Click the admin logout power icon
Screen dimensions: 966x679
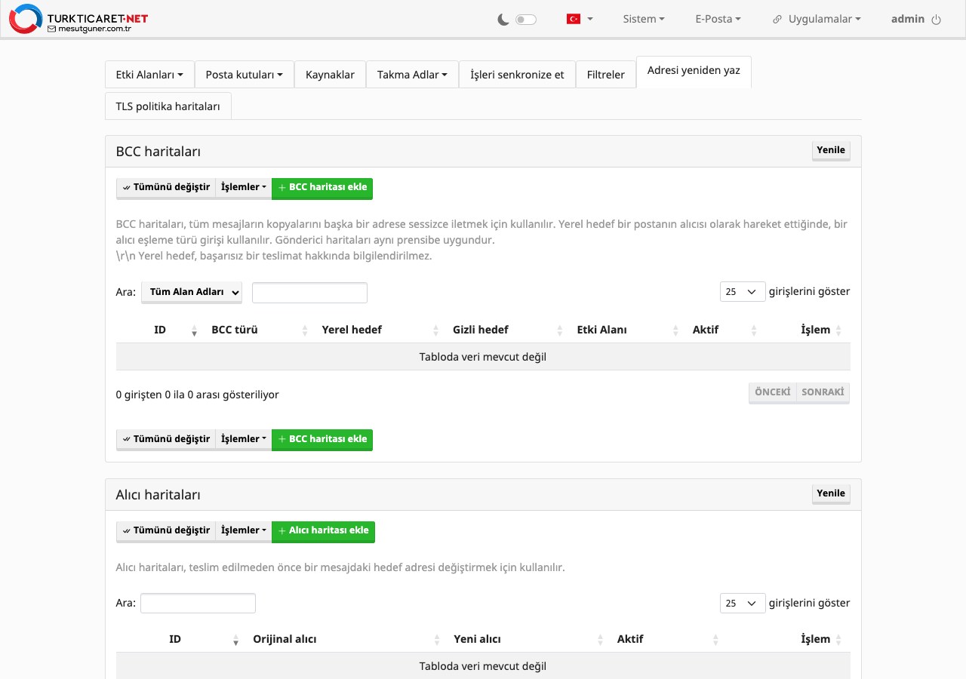pos(937,20)
